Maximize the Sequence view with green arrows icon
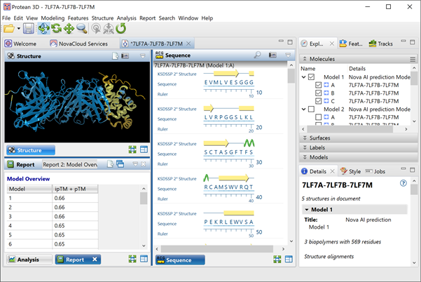The height and width of the screenshot is (282, 421). 277,259
